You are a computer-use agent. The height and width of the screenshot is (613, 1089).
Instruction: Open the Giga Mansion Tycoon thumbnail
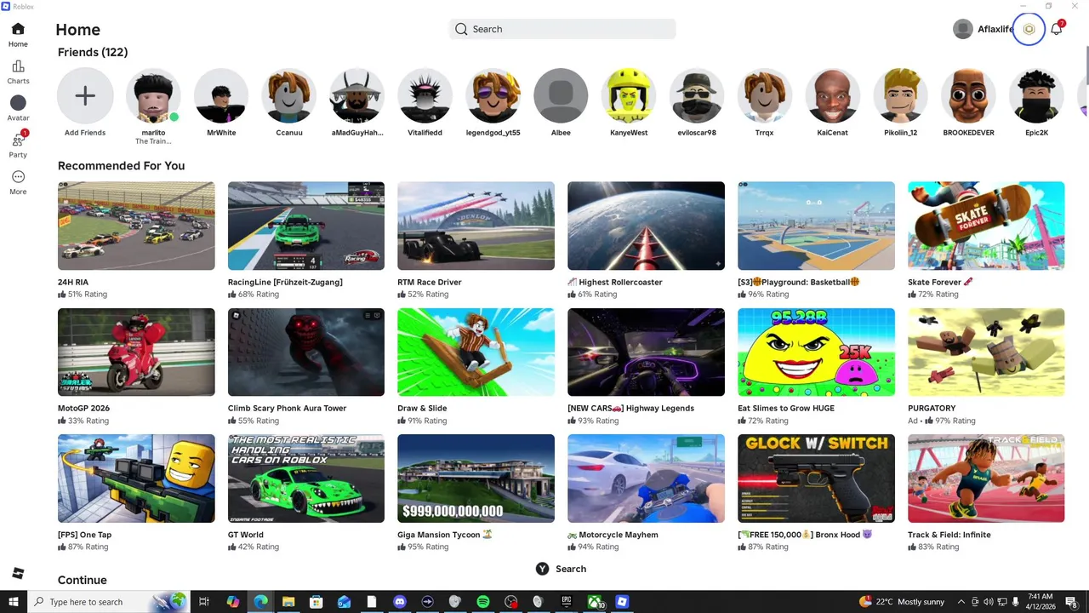476,478
